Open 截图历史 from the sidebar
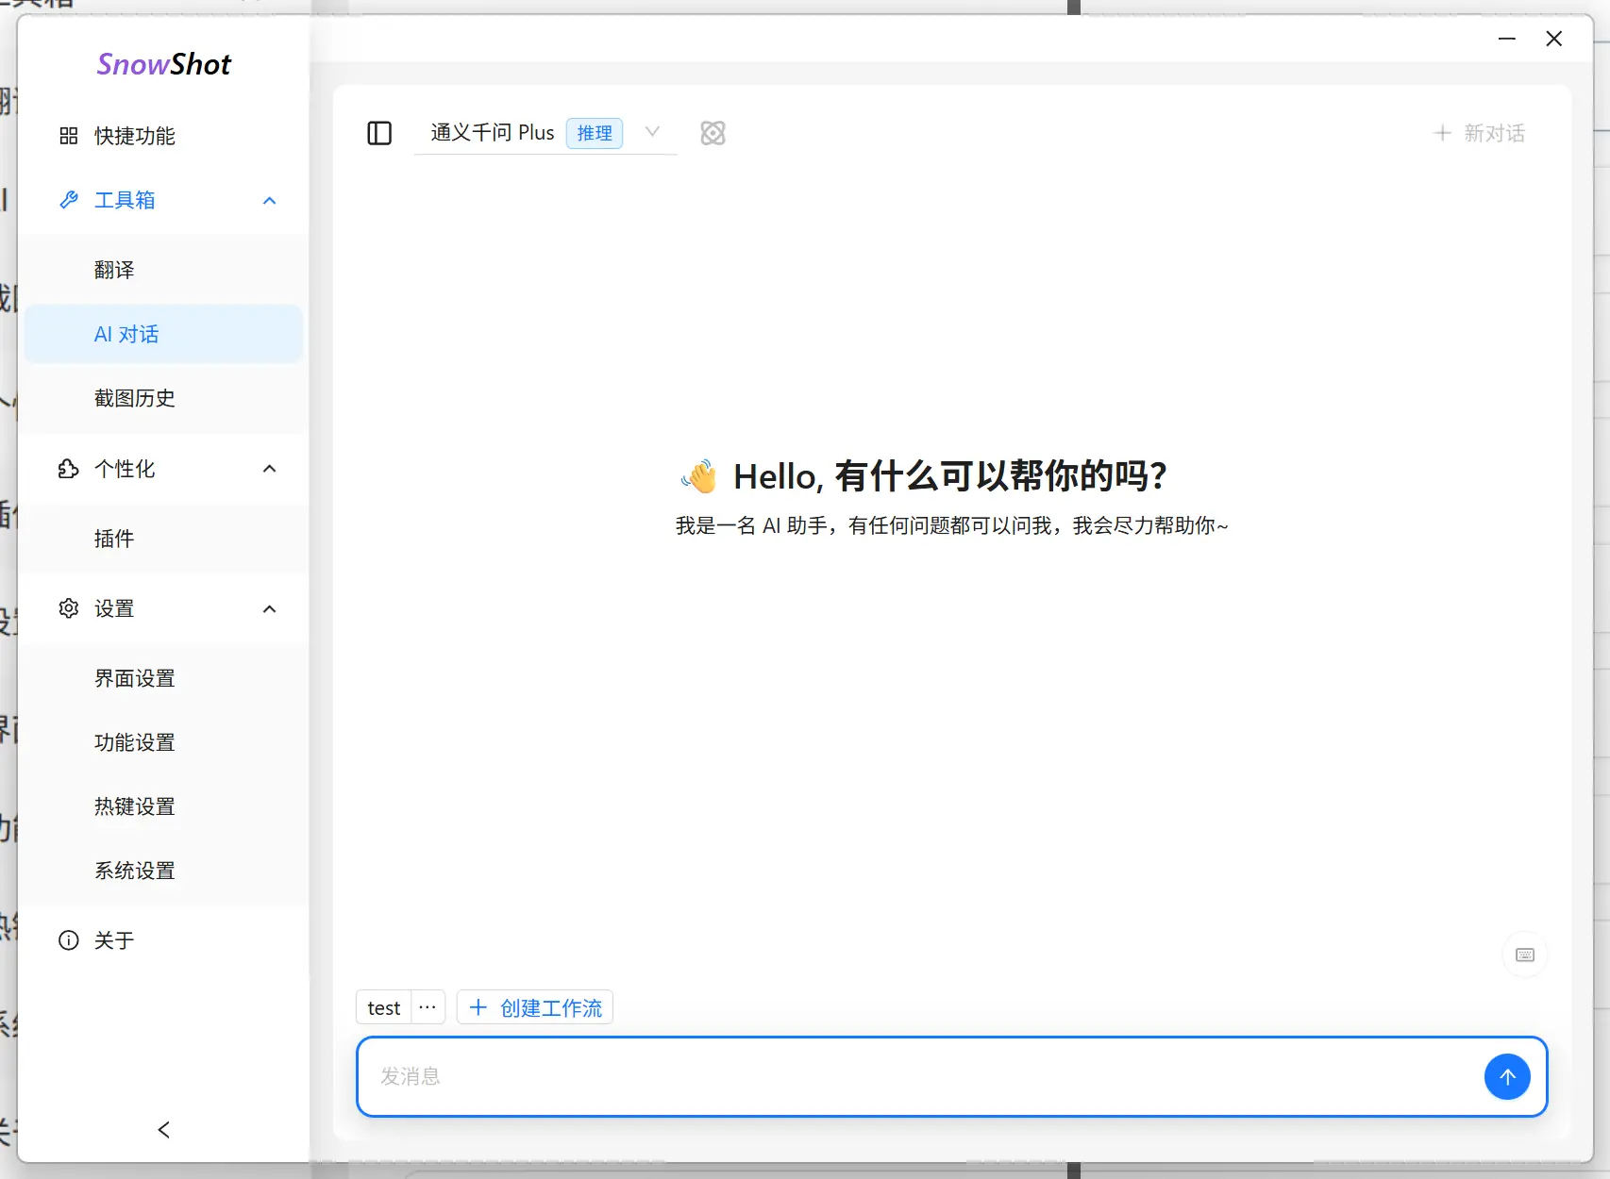This screenshot has width=1610, height=1179. [x=134, y=398]
